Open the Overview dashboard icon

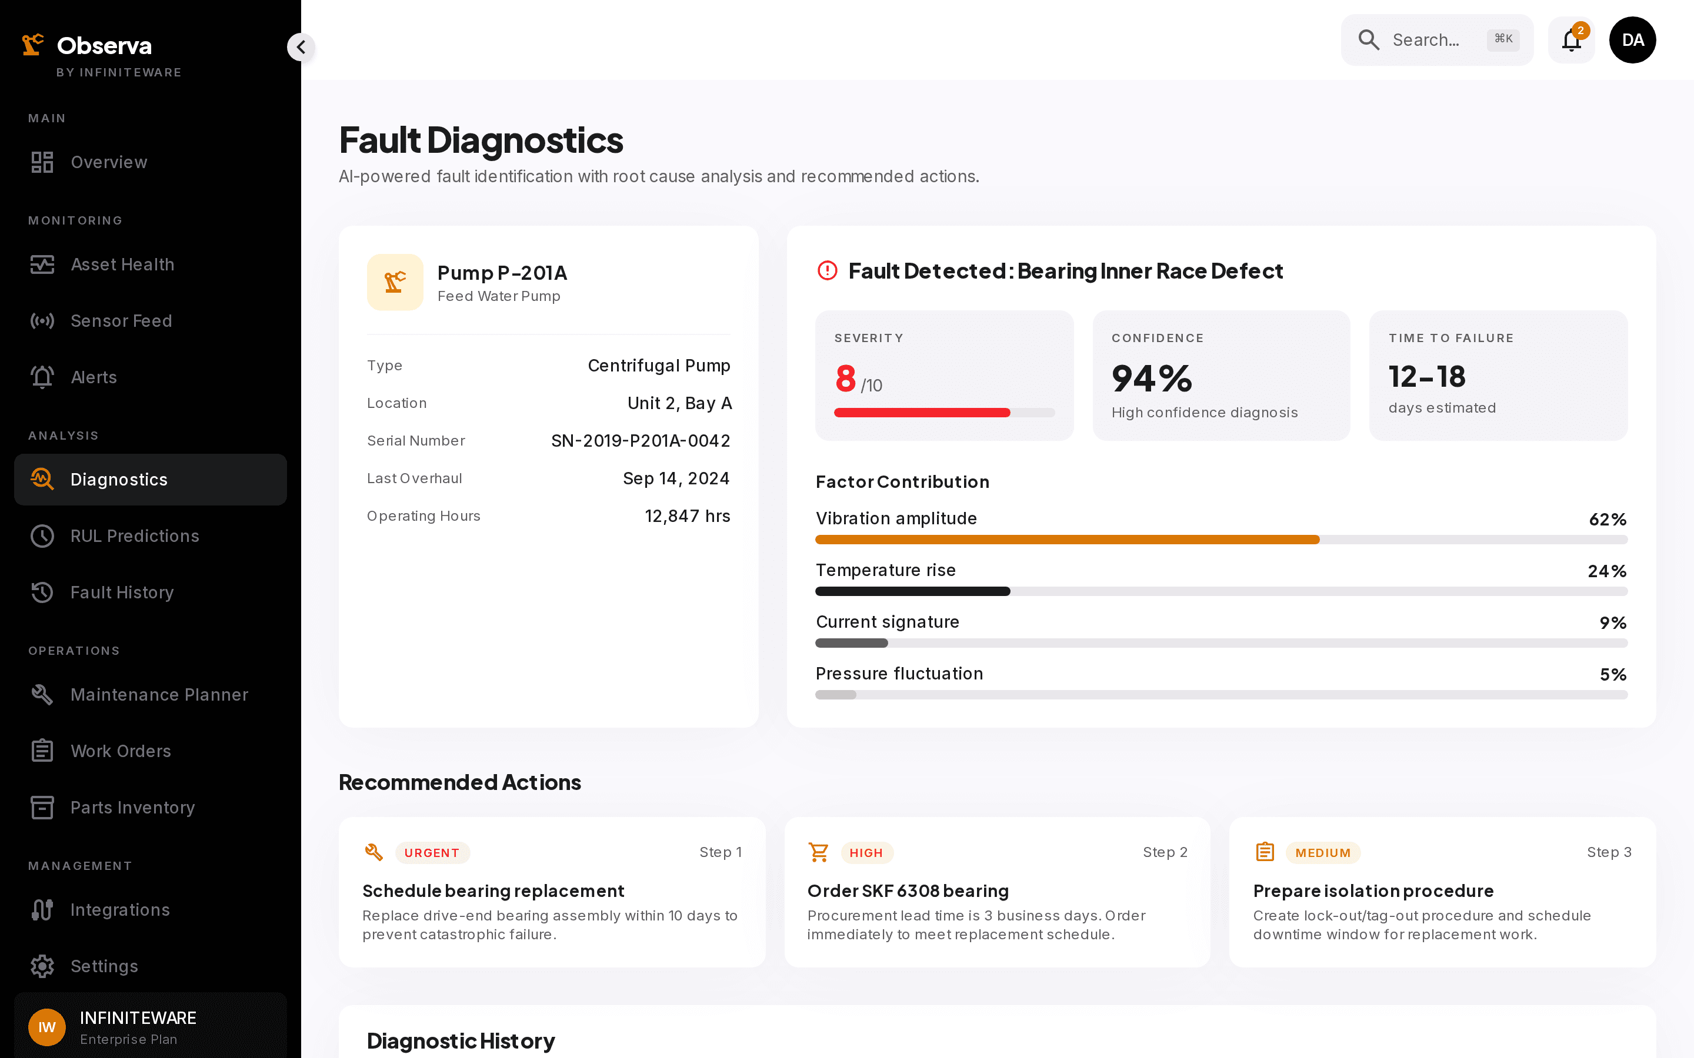pos(42,162)
